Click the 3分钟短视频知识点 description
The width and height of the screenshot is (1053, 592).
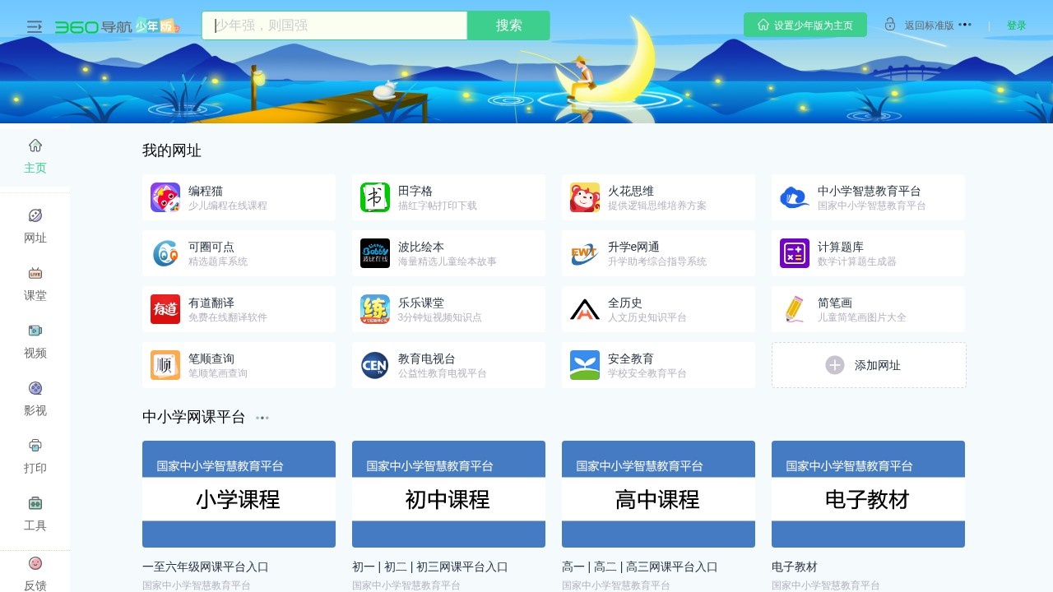pyautogui.click(x=440, y=317)
